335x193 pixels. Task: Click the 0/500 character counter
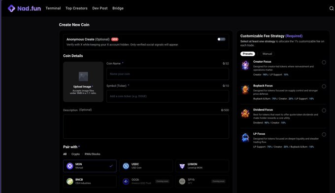point(225,110)
